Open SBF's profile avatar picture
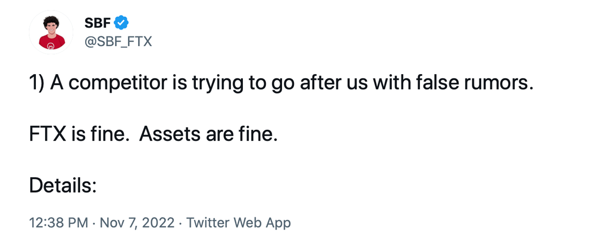 pos(51,32)
